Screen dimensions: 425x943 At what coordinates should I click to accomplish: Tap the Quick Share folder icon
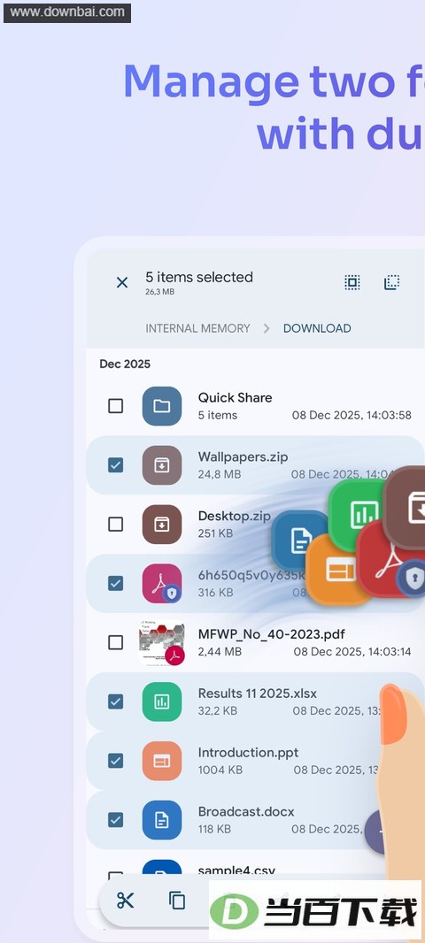(x=162, y=406)
